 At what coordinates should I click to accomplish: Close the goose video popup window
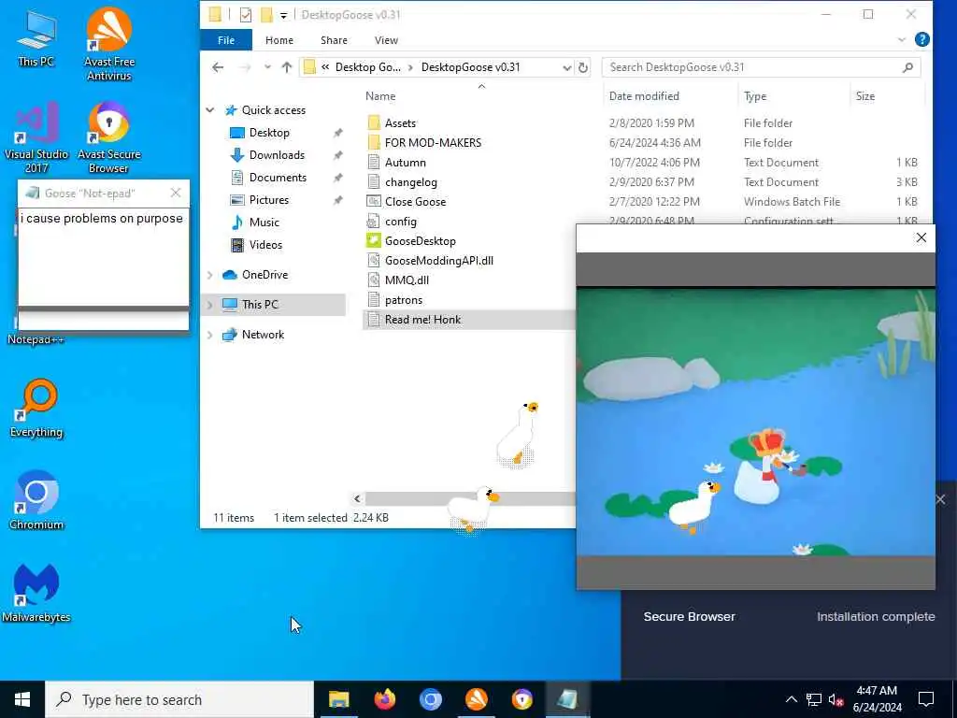(x=921, y=237)
